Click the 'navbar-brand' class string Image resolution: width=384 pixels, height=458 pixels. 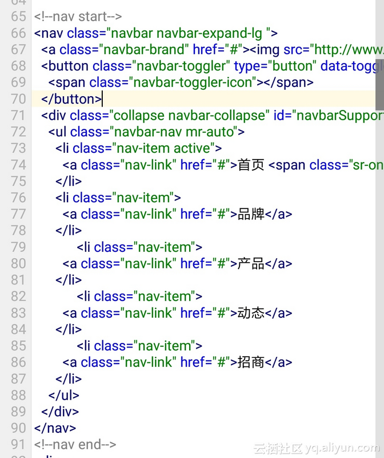click(x=144, y=49)
